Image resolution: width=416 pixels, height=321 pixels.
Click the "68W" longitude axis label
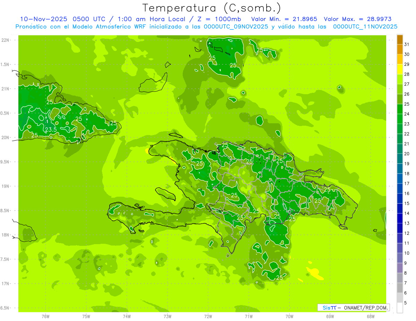pos(371,316)
